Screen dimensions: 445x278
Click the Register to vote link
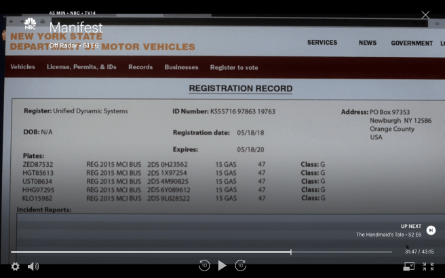234,67
